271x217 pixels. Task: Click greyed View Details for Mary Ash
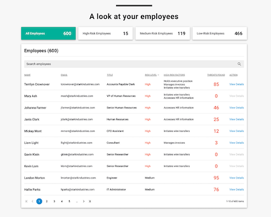(237, 96)
